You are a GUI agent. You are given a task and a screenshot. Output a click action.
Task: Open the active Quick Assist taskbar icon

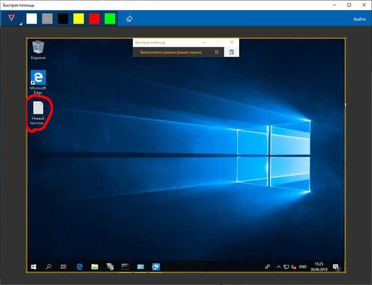(156, 267)
